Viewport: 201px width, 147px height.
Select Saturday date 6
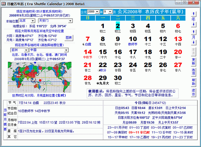[x=178, y=28]
